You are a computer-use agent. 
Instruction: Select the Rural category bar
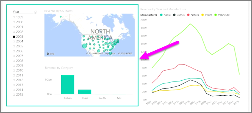85,92
